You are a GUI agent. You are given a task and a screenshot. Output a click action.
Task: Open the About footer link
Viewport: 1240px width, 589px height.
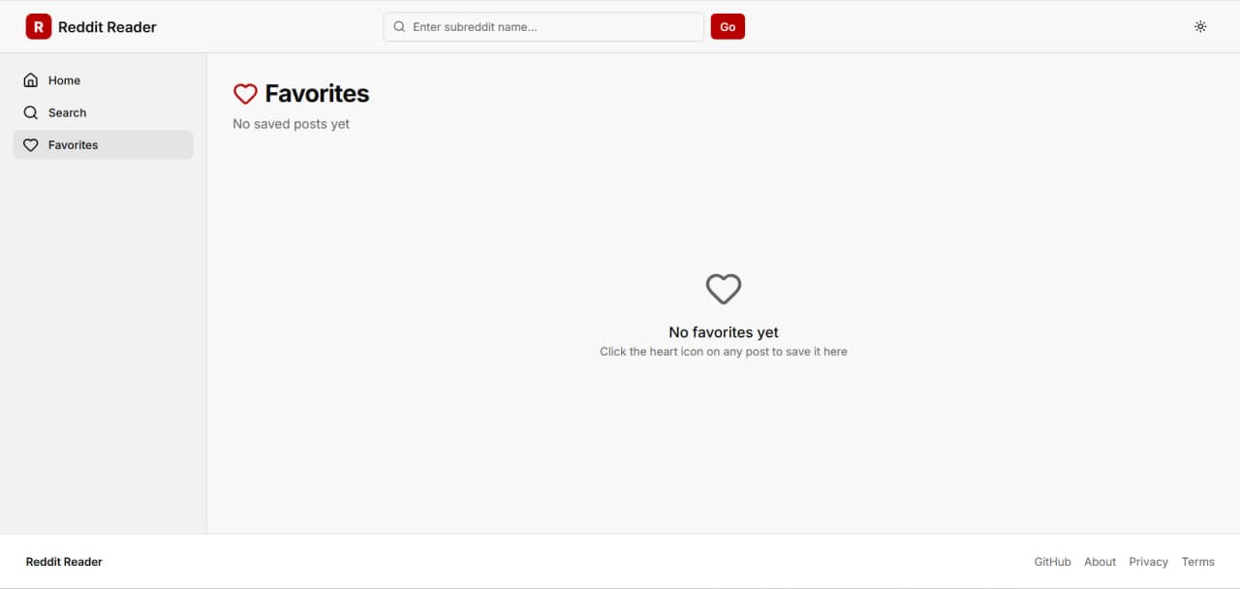[1100, 562]
